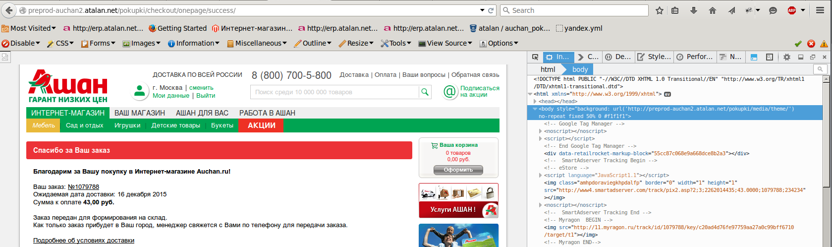Expand the head node in inspector

click(x=535, y=101)
